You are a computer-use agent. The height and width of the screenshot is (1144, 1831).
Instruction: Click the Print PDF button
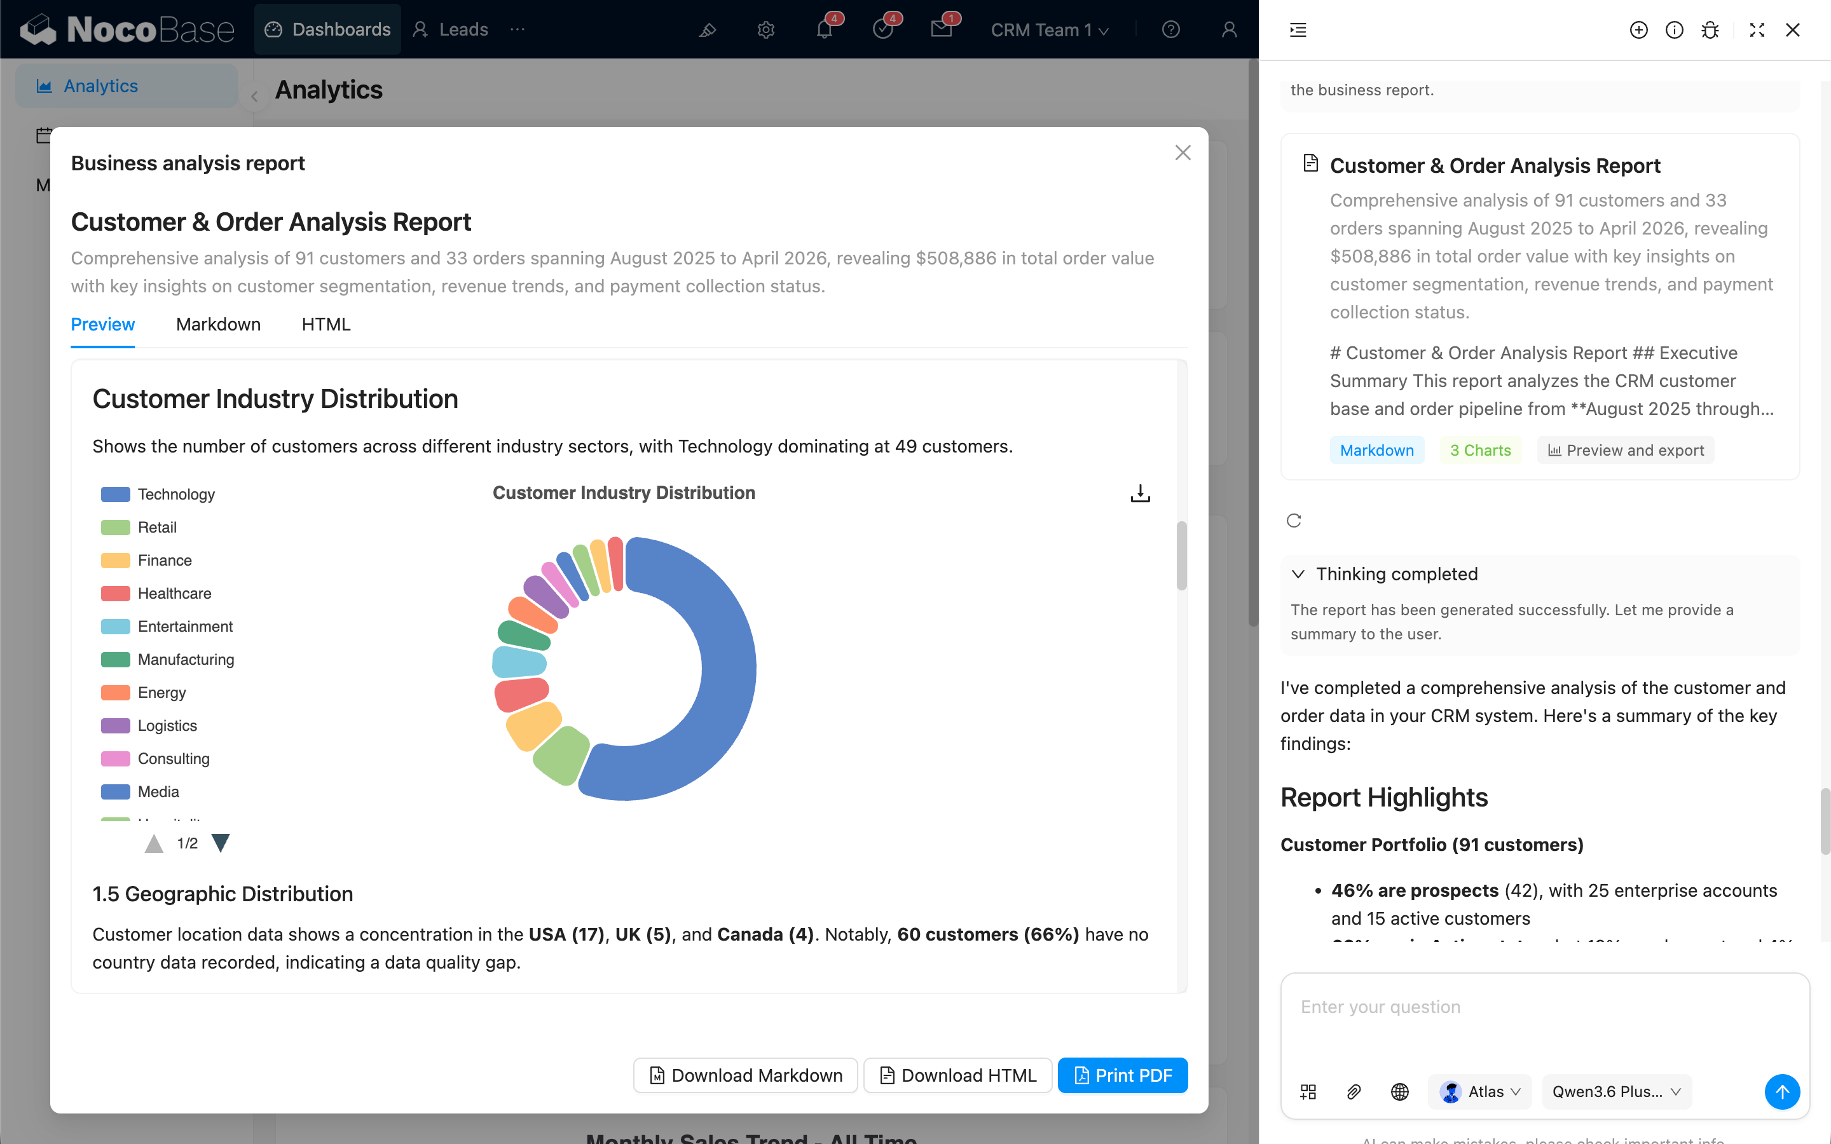[1122, 1075]
